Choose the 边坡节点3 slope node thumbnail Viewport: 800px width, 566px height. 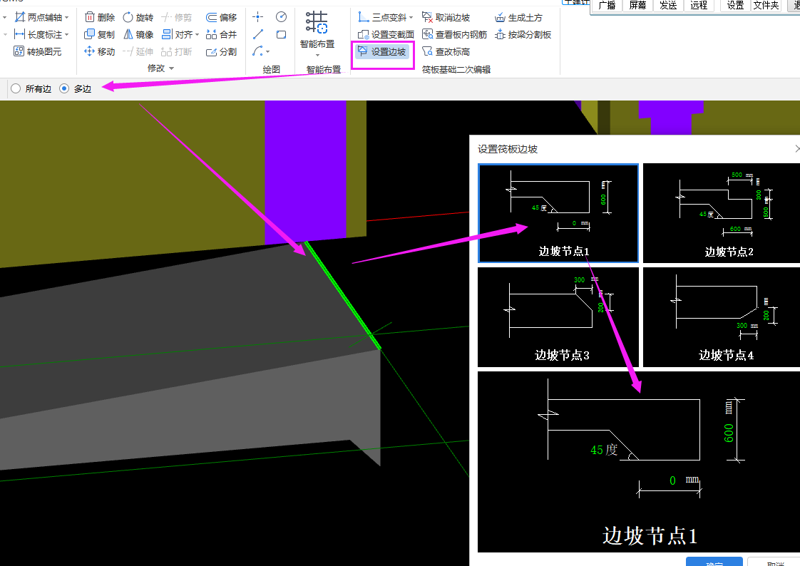tap(558, 317)
